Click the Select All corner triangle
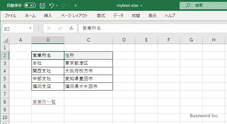The width and height of the screenshot is (227, 124). (5, 40)
